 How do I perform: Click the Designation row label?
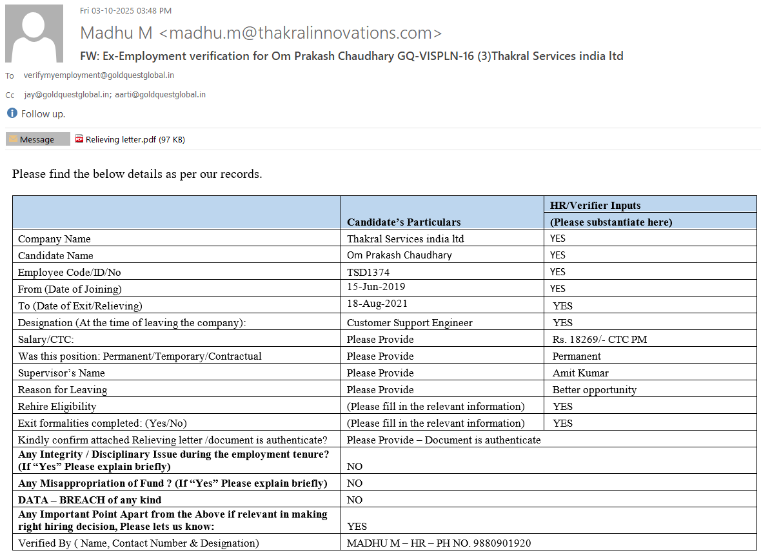[132, 322]
